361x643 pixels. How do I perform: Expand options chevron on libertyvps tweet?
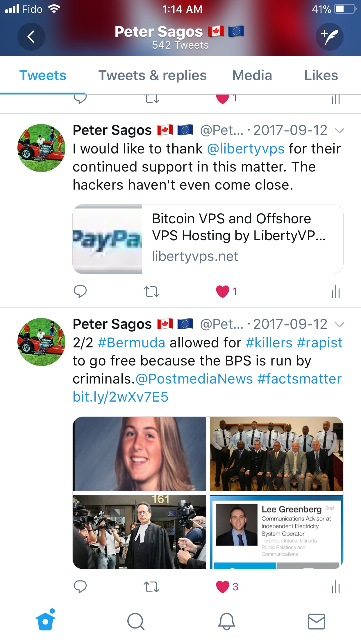(339, 130)
